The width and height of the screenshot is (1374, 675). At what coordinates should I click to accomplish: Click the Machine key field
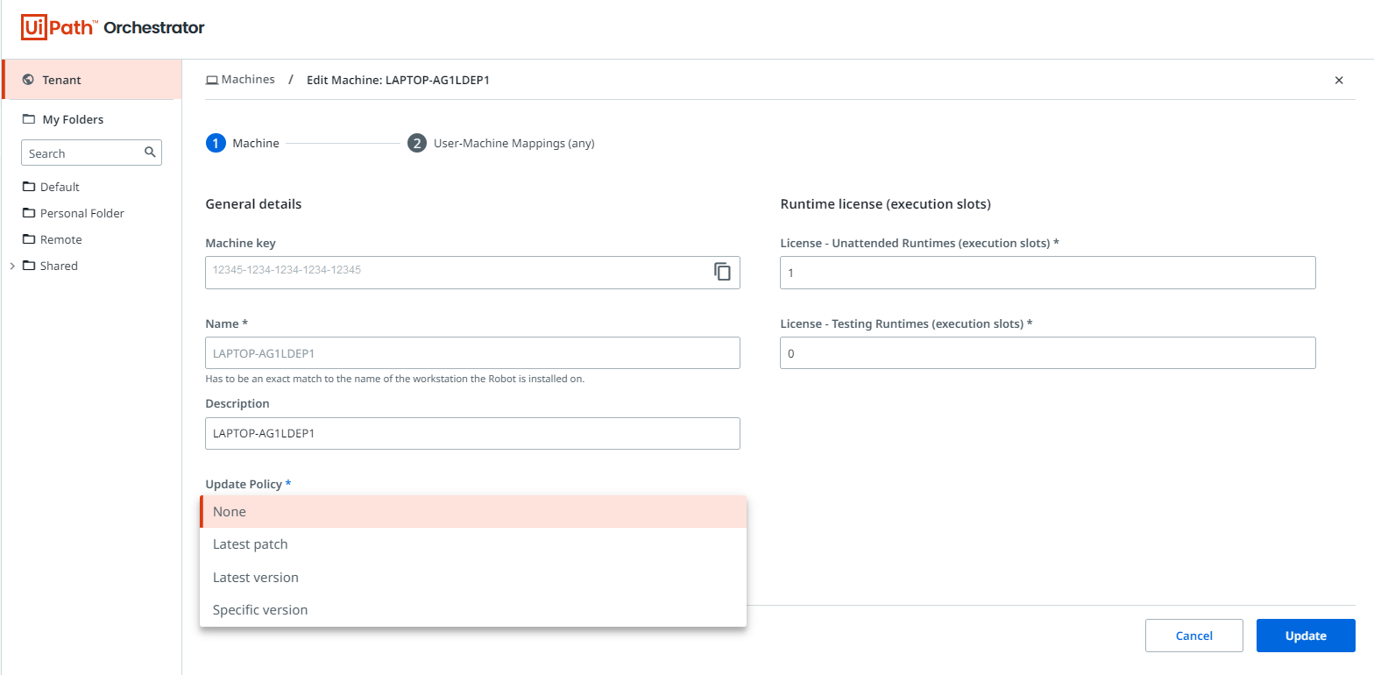point(472,273)
